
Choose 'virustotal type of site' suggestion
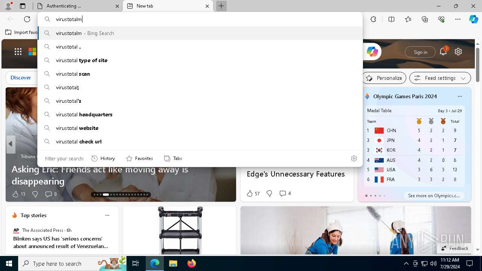[x=200, y=60]
